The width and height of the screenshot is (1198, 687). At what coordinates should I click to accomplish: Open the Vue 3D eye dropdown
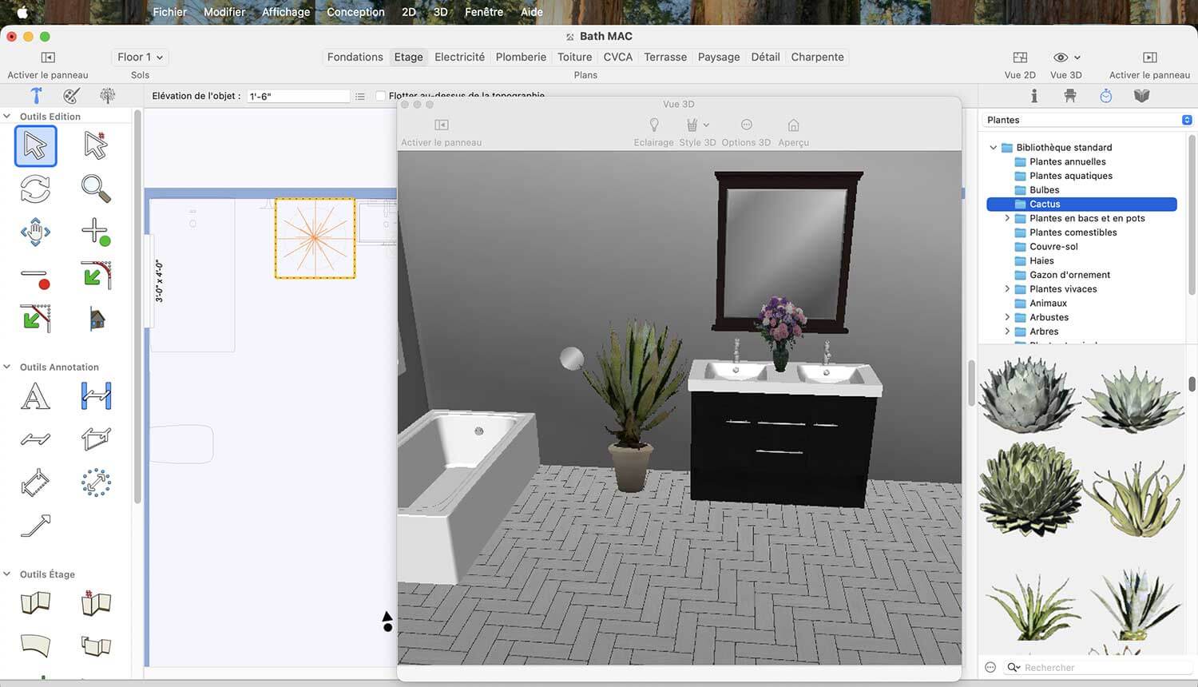[1066, 58]
